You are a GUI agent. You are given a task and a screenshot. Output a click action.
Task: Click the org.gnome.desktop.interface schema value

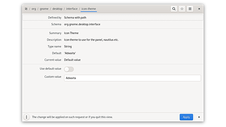[82, 24]
